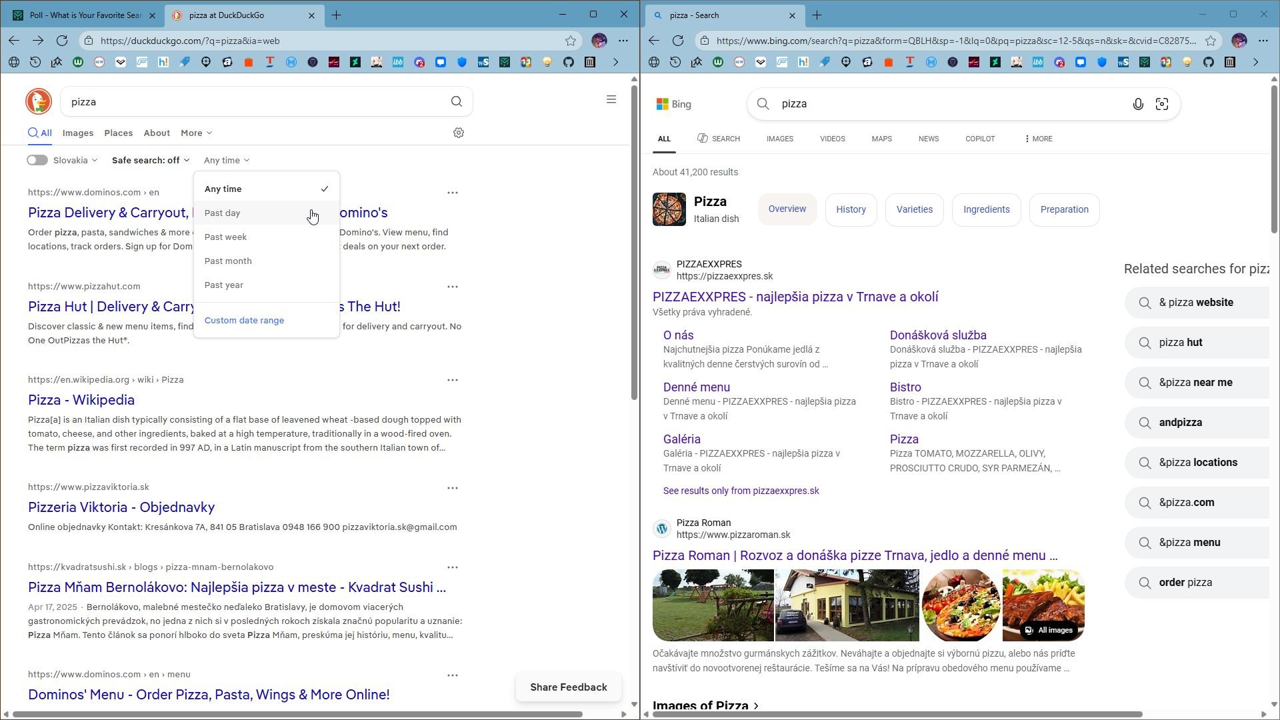Select the Any time option
Viewport: 1280px width, 720px height.
267,189
